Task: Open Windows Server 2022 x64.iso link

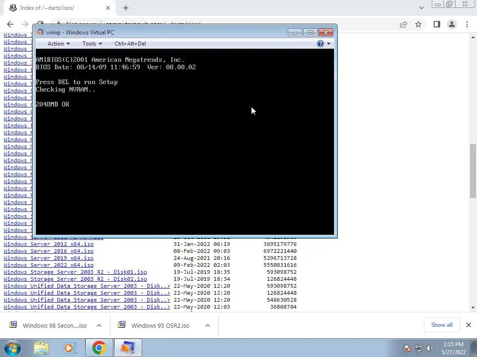Action: (48, 265)
